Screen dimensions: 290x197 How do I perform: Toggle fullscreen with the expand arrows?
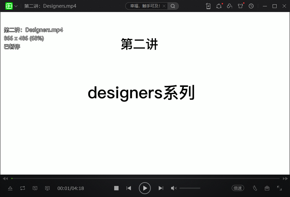point(280,188)
